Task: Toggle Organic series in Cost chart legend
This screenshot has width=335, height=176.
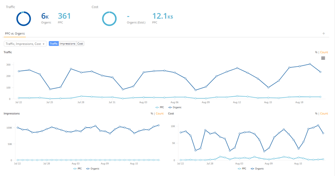Action: pyautogui.click(x=257, y=169)
